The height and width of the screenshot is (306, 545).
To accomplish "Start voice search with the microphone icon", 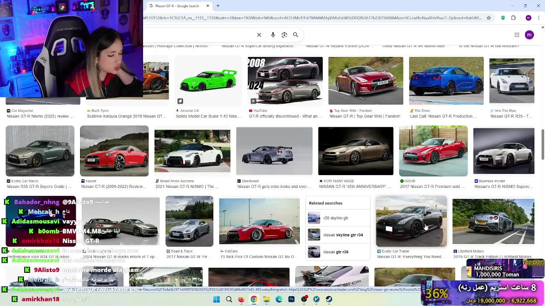I will (273, 35).
